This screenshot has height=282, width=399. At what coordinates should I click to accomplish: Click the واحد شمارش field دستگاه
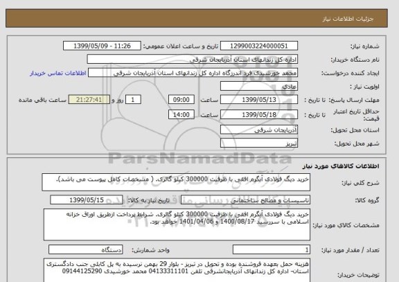click(x=85, y=249)
